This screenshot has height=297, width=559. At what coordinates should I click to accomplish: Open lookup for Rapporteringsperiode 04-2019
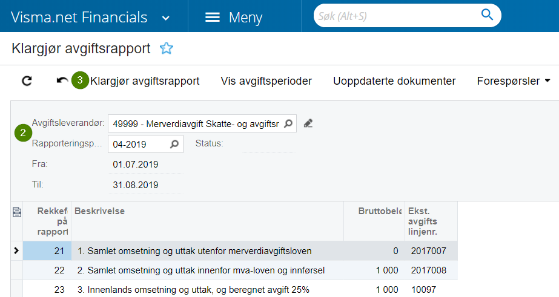pos(174,144)
